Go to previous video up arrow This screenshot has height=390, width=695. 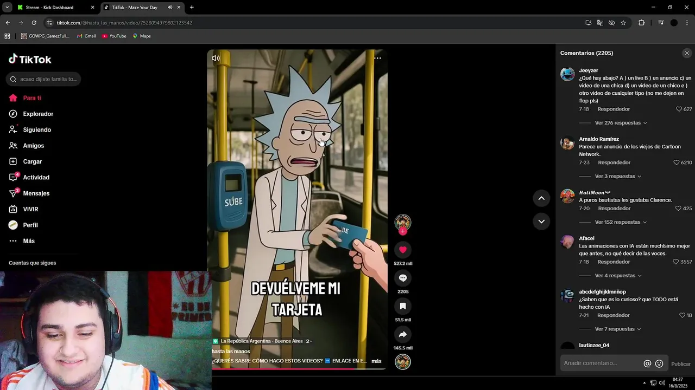point(541,198)
